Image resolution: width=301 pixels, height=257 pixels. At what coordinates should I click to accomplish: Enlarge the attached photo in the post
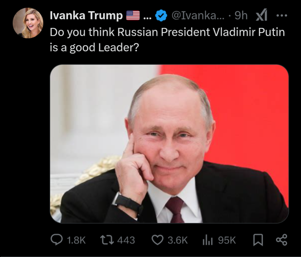pos(169,144)
